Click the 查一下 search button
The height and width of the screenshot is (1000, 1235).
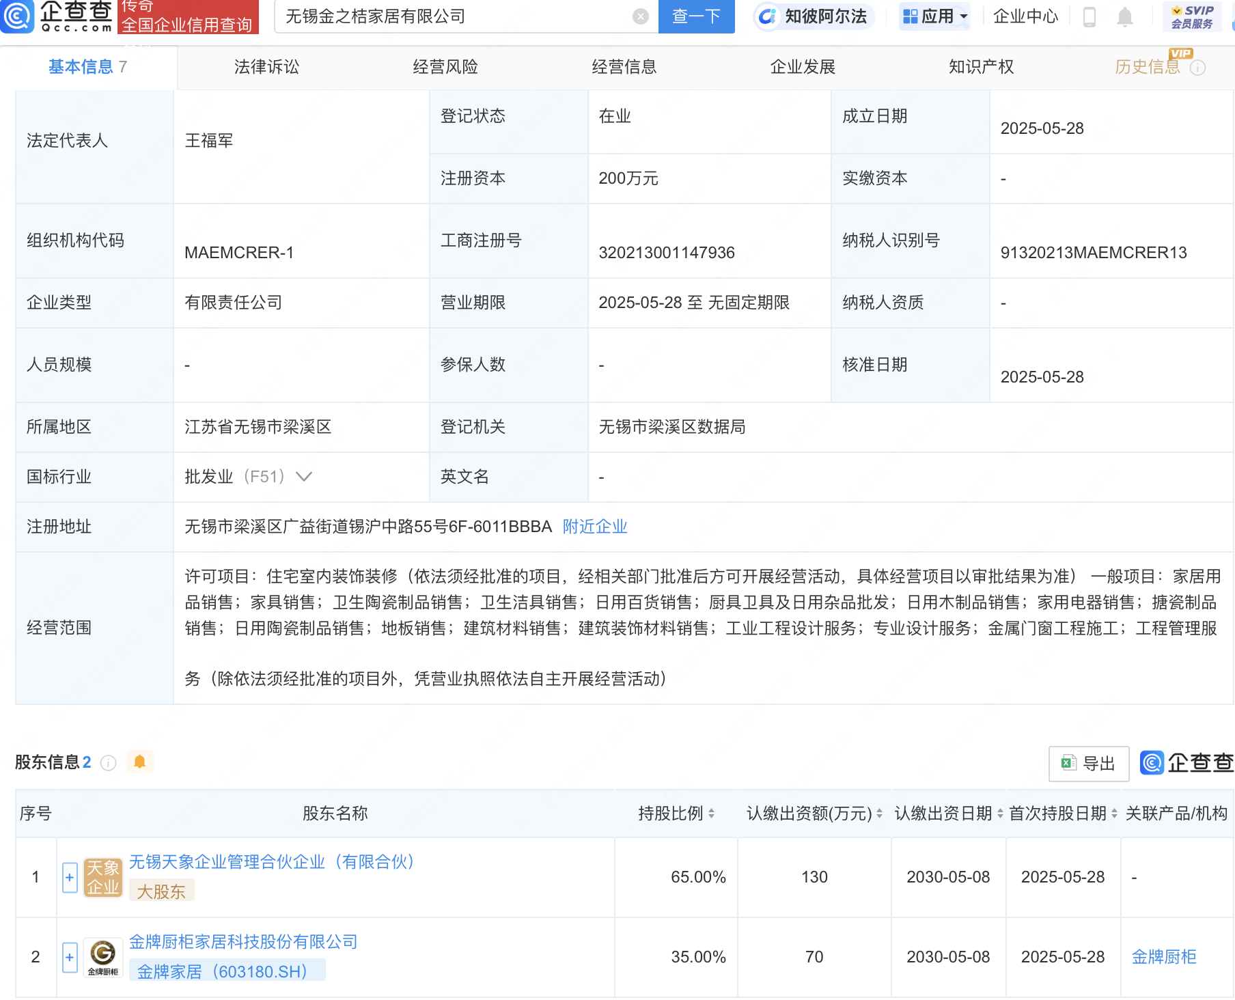[x=696, y=16]
